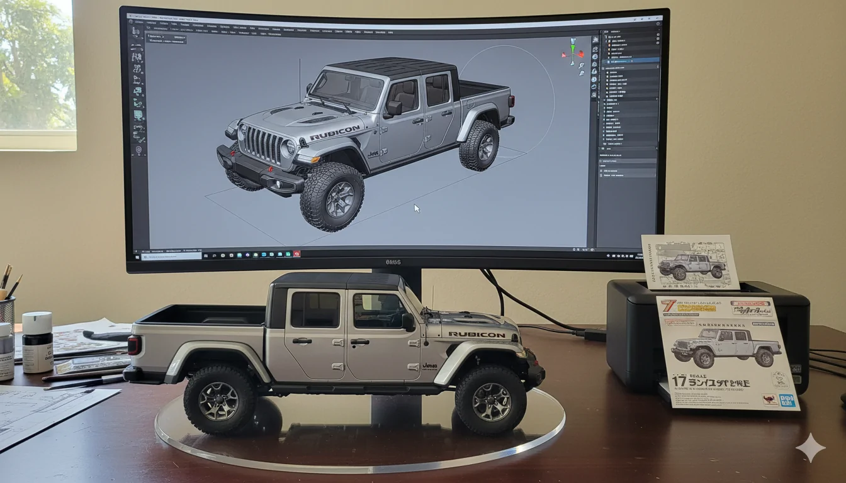Select the Jeep model's front wheel in the viewport

[332, 197]
